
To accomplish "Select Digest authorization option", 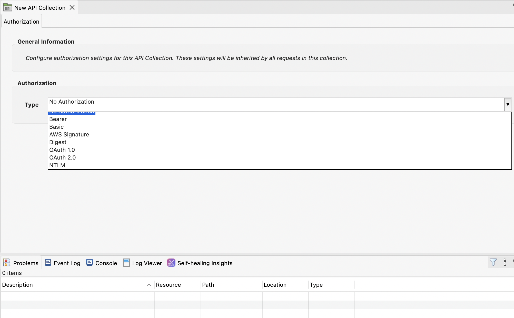I will pos(58,142).
